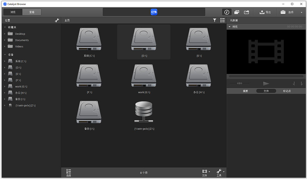Switch to 文件 file tab
The width and height of the screenshot is (307, 179).
(x=266, y=91)
